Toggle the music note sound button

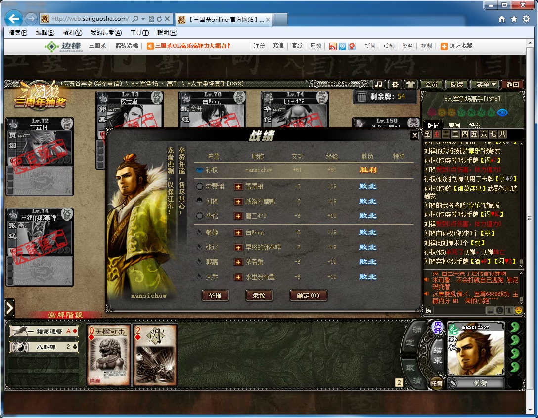point(379,84)
